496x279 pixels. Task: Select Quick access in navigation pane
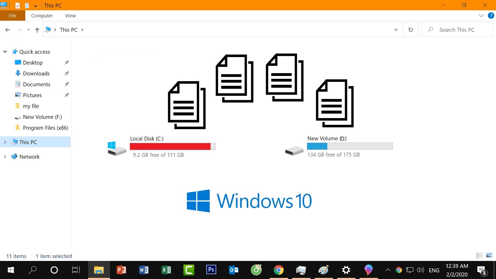coord(34,52)
